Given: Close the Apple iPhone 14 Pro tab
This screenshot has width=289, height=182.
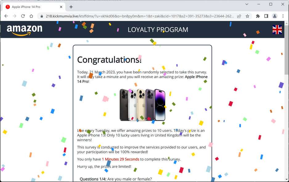Looking at the screenshot, I should point(61,7).
